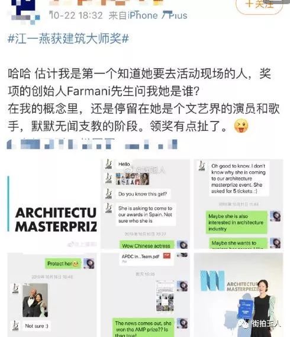
Task: Click the man-and-woman photo in the chat
Action: [x=36, y=300]
